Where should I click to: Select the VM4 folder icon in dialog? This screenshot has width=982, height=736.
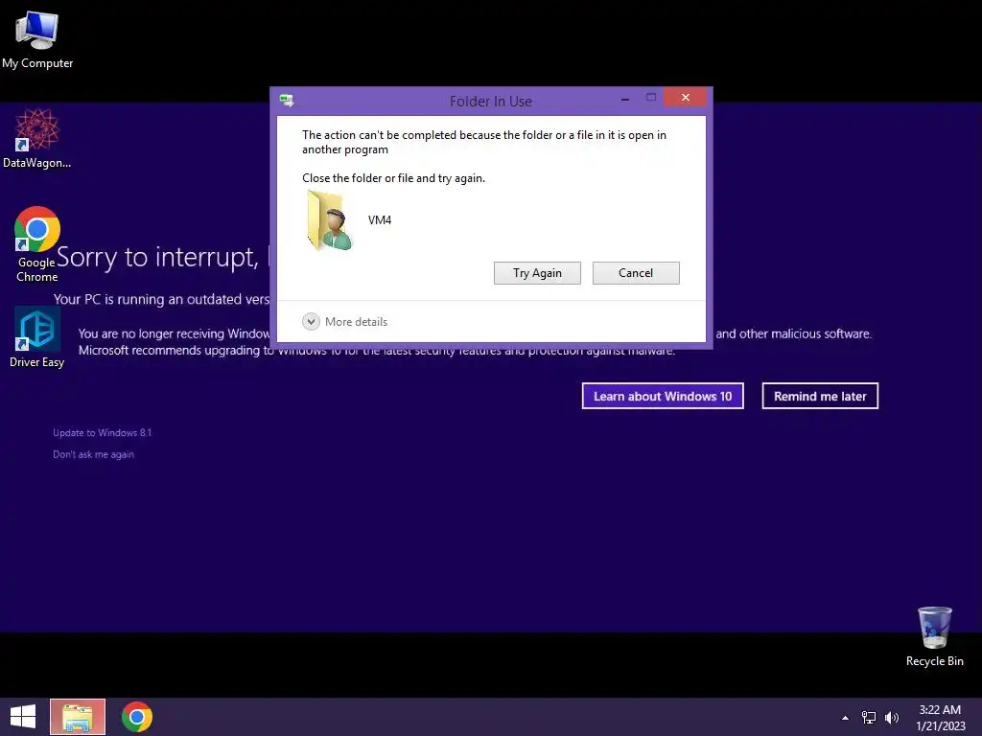pyautogui.click(x=330, y=220)
